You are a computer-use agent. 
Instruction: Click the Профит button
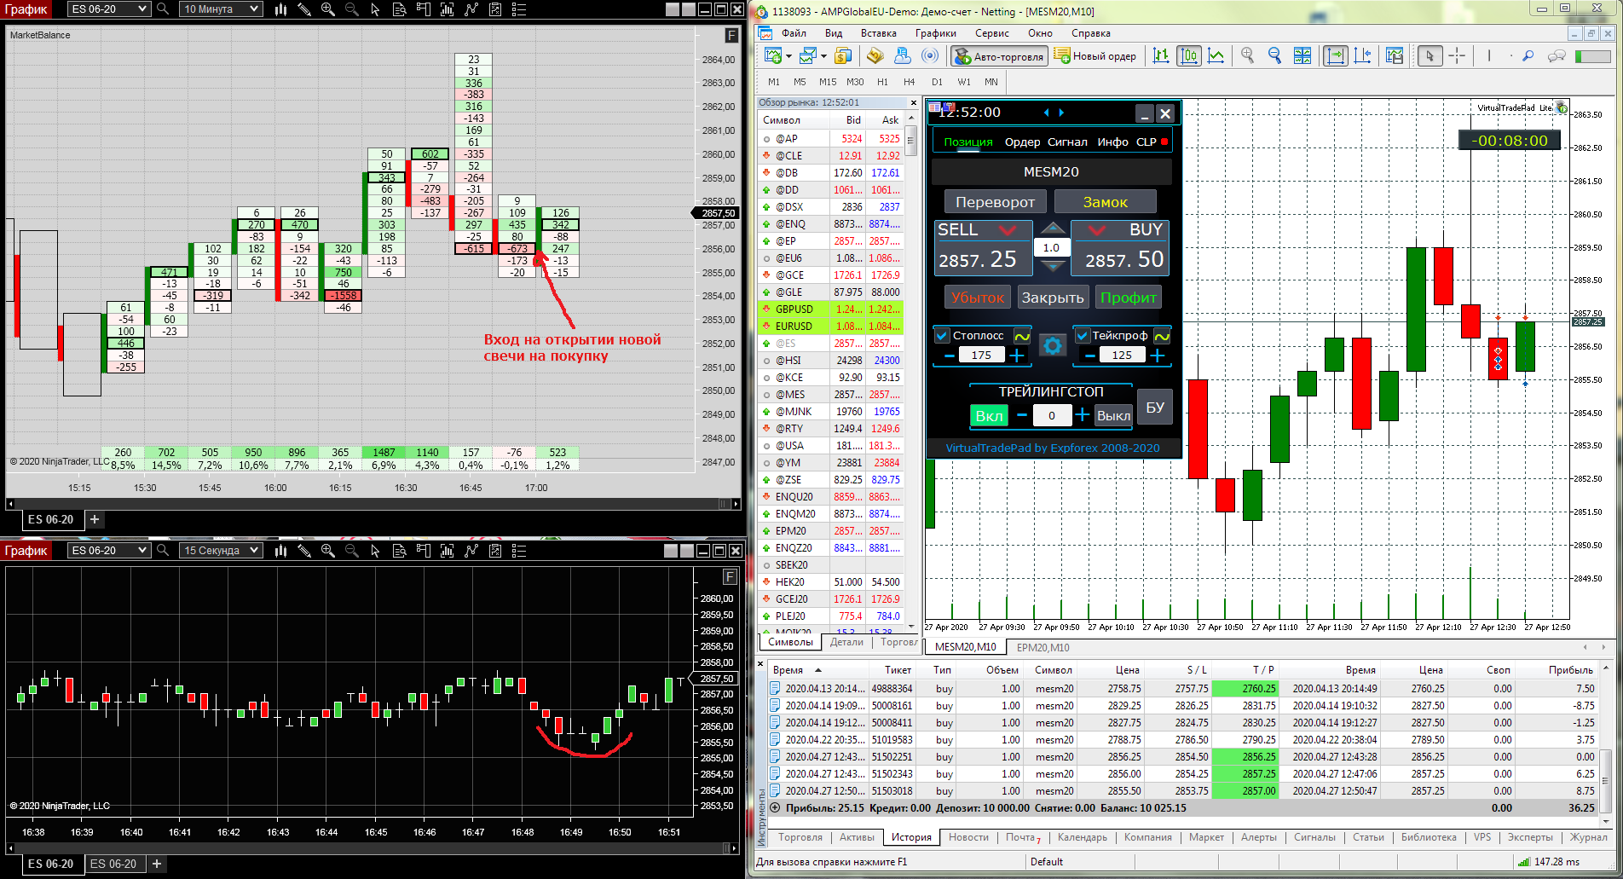pyautogui.click(x=1128, y=298)
